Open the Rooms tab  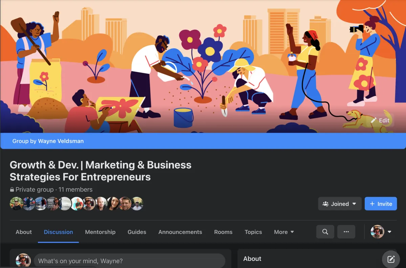coord(223,232)
